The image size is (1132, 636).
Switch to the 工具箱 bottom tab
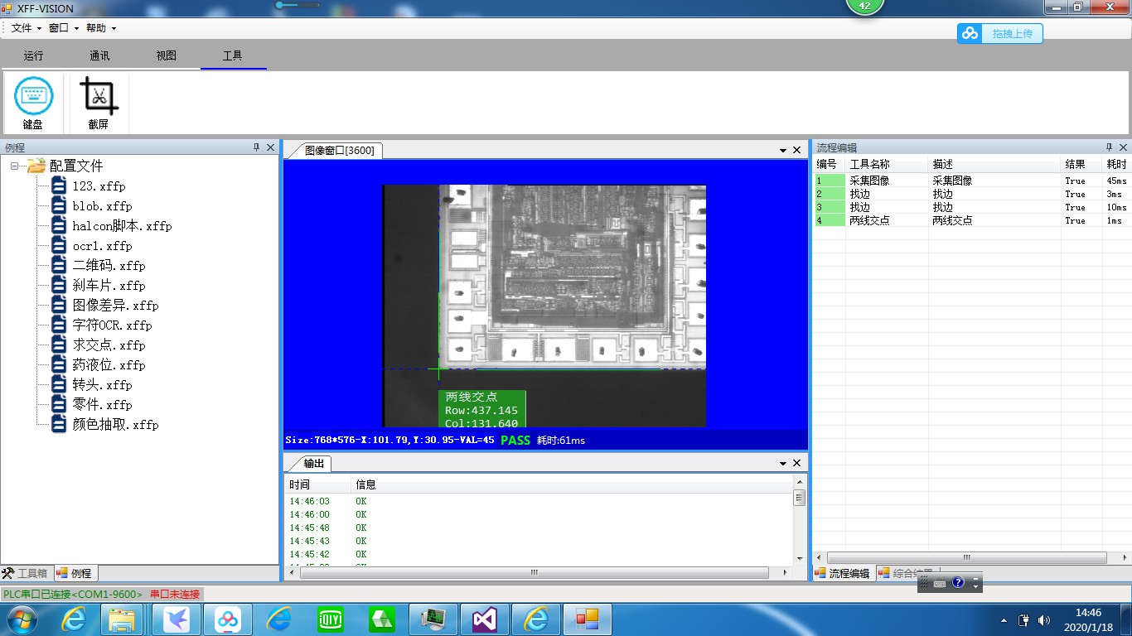(x=26, y=573)
